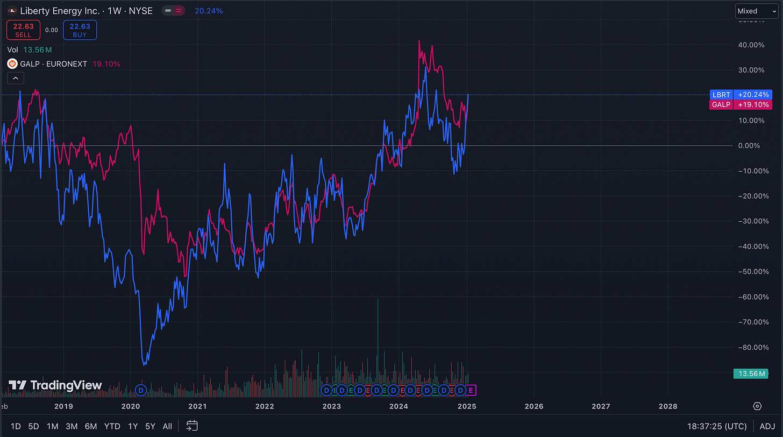Select the 1M time range
This screenshot has height=437, width=783.
pos(52,426)
